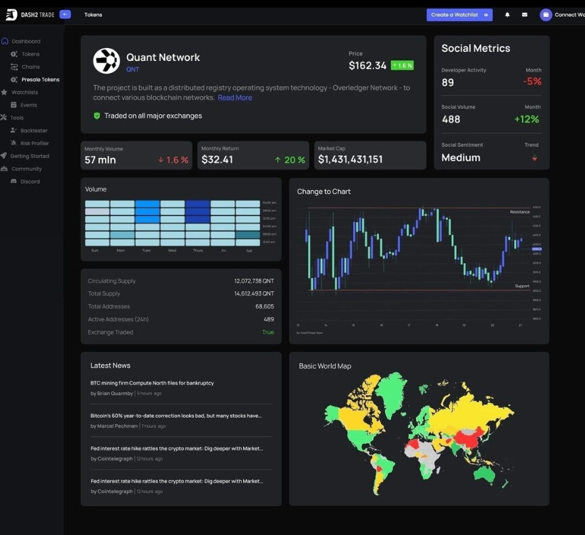The height and width of the screenshot is (535, 585).
Task: Click the Discord icon
Action: pyautogui.click(x=14, y=181)
